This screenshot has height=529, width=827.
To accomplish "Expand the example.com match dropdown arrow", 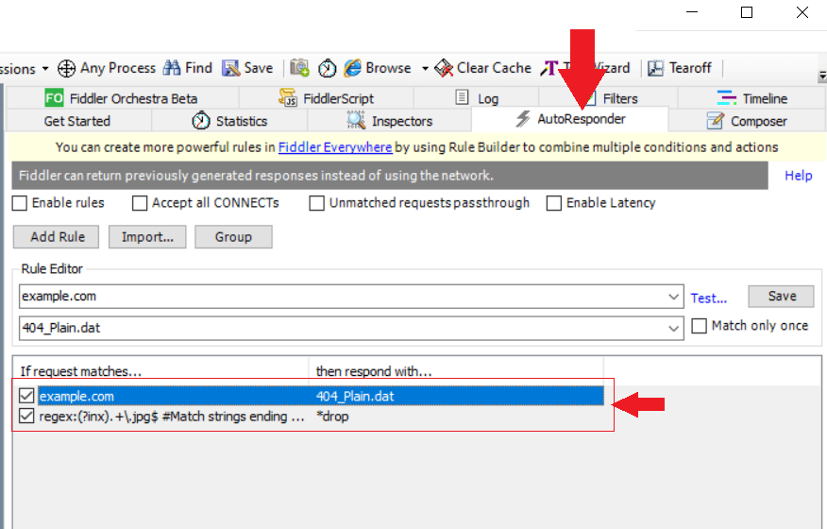I will pos(673,297).
